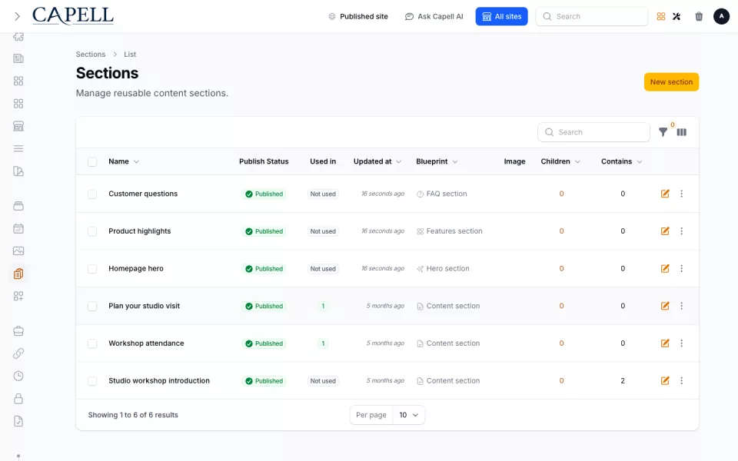Focus the table Search field

593,132
